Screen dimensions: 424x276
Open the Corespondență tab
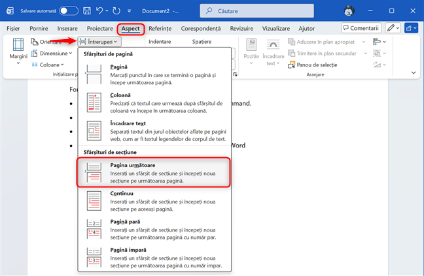click(201, 28)
